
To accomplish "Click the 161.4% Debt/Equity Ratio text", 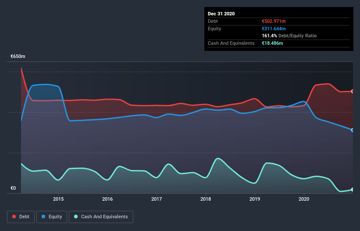I will (x=289, y=36).
